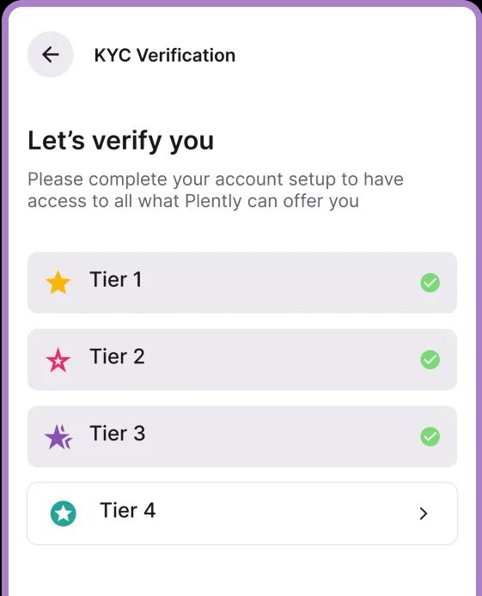Viewport: 482px width, 596px height.
Task: Open the Tier 1 row
Action: pyautogui.click(x=242, y=283)
